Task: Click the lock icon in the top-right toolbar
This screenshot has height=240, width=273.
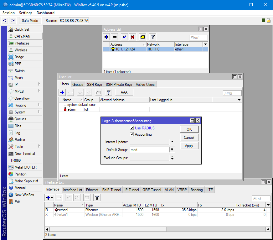Action: point(269,20)
